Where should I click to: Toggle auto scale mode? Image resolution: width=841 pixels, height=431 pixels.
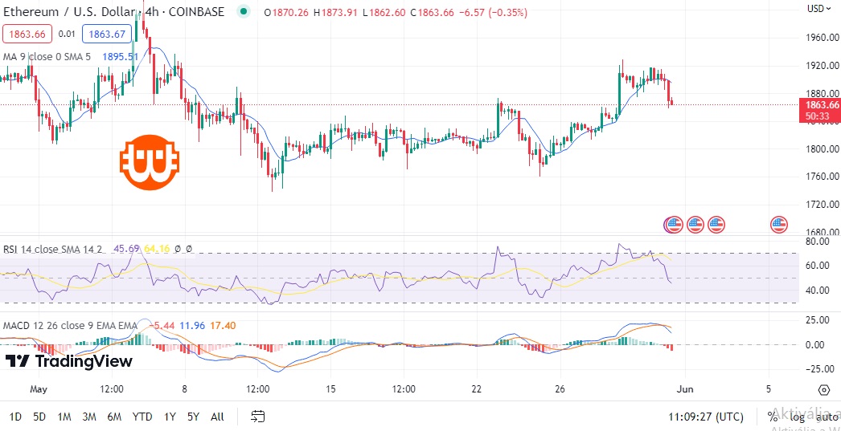(828, 416)
